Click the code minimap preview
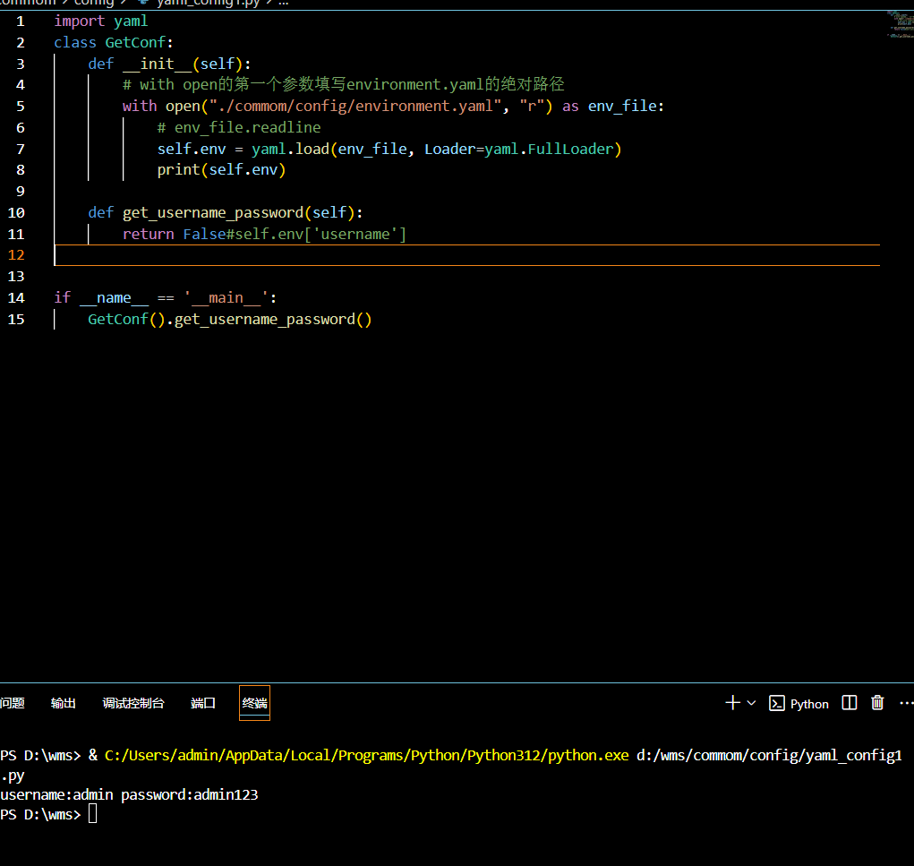This screenshot has width=914, height=866. (900, 24)
